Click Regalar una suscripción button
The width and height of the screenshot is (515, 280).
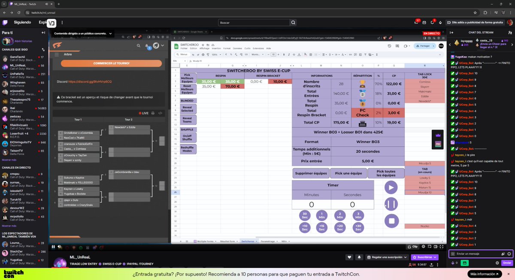click(387, 257)
